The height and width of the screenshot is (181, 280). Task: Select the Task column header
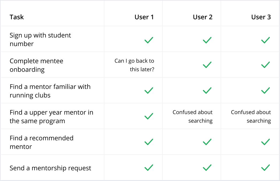[17, 17]
